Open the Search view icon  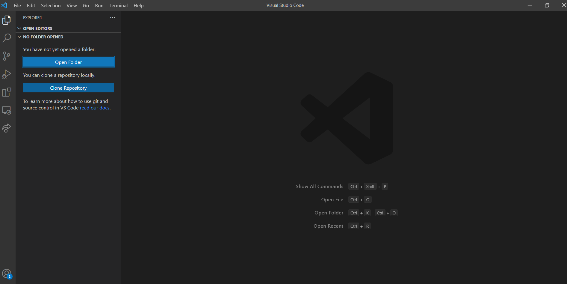(7, 38)
